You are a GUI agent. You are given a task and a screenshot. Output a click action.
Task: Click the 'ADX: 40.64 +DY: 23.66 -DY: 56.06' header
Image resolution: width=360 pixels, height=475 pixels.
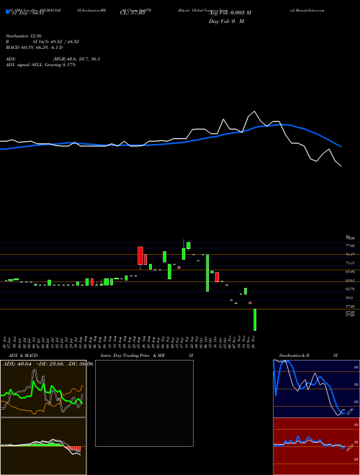coord(48,363)
